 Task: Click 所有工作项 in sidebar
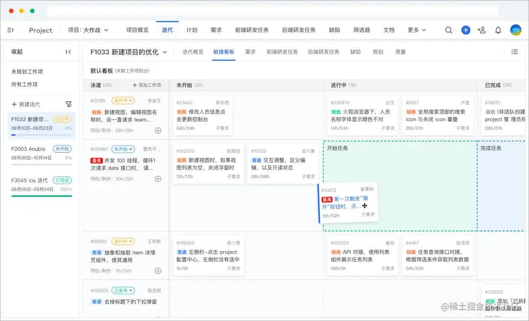click(24, 84)
